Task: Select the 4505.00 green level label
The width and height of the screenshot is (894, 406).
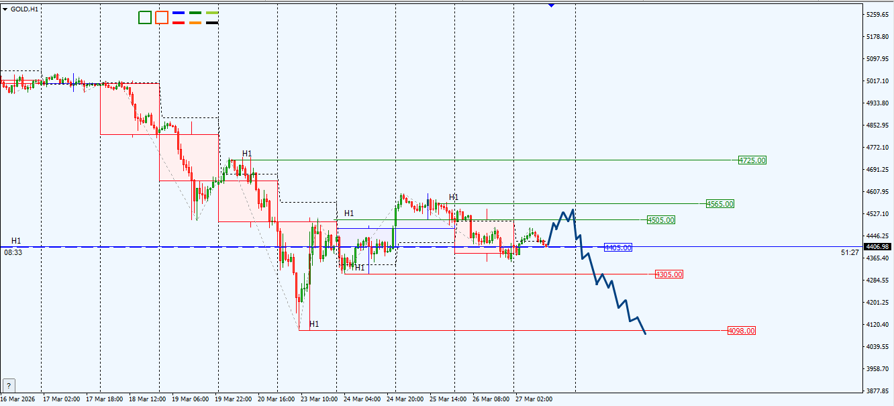Action: coord(661,220)
